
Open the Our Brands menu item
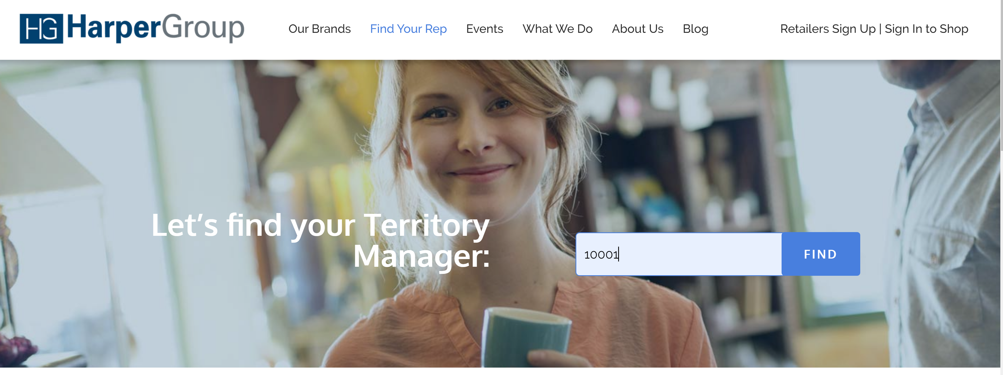point(319,29)
